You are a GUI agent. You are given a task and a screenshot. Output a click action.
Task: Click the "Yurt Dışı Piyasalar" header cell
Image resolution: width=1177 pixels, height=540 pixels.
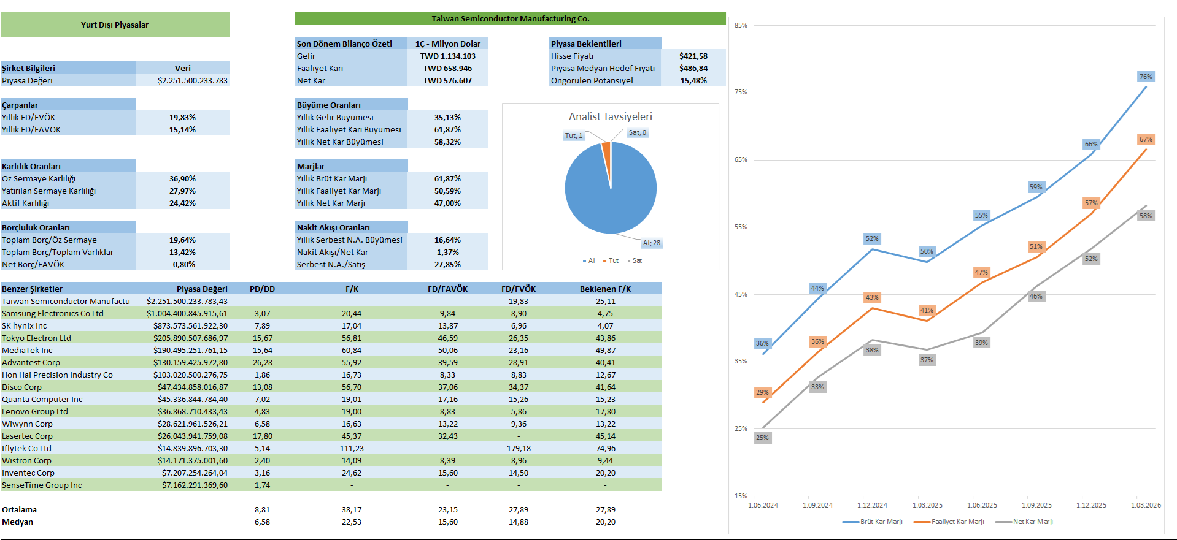click(115, 25)
